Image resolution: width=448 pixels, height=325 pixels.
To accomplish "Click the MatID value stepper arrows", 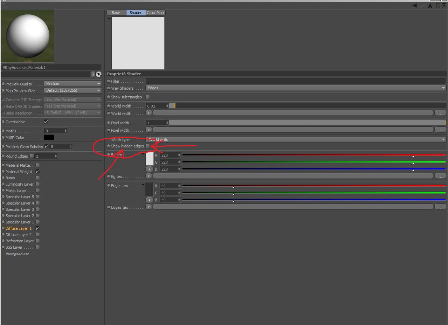I will tap(65, 131).
